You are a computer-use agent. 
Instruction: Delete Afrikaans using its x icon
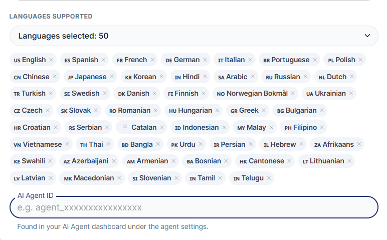tap(359, 144)
